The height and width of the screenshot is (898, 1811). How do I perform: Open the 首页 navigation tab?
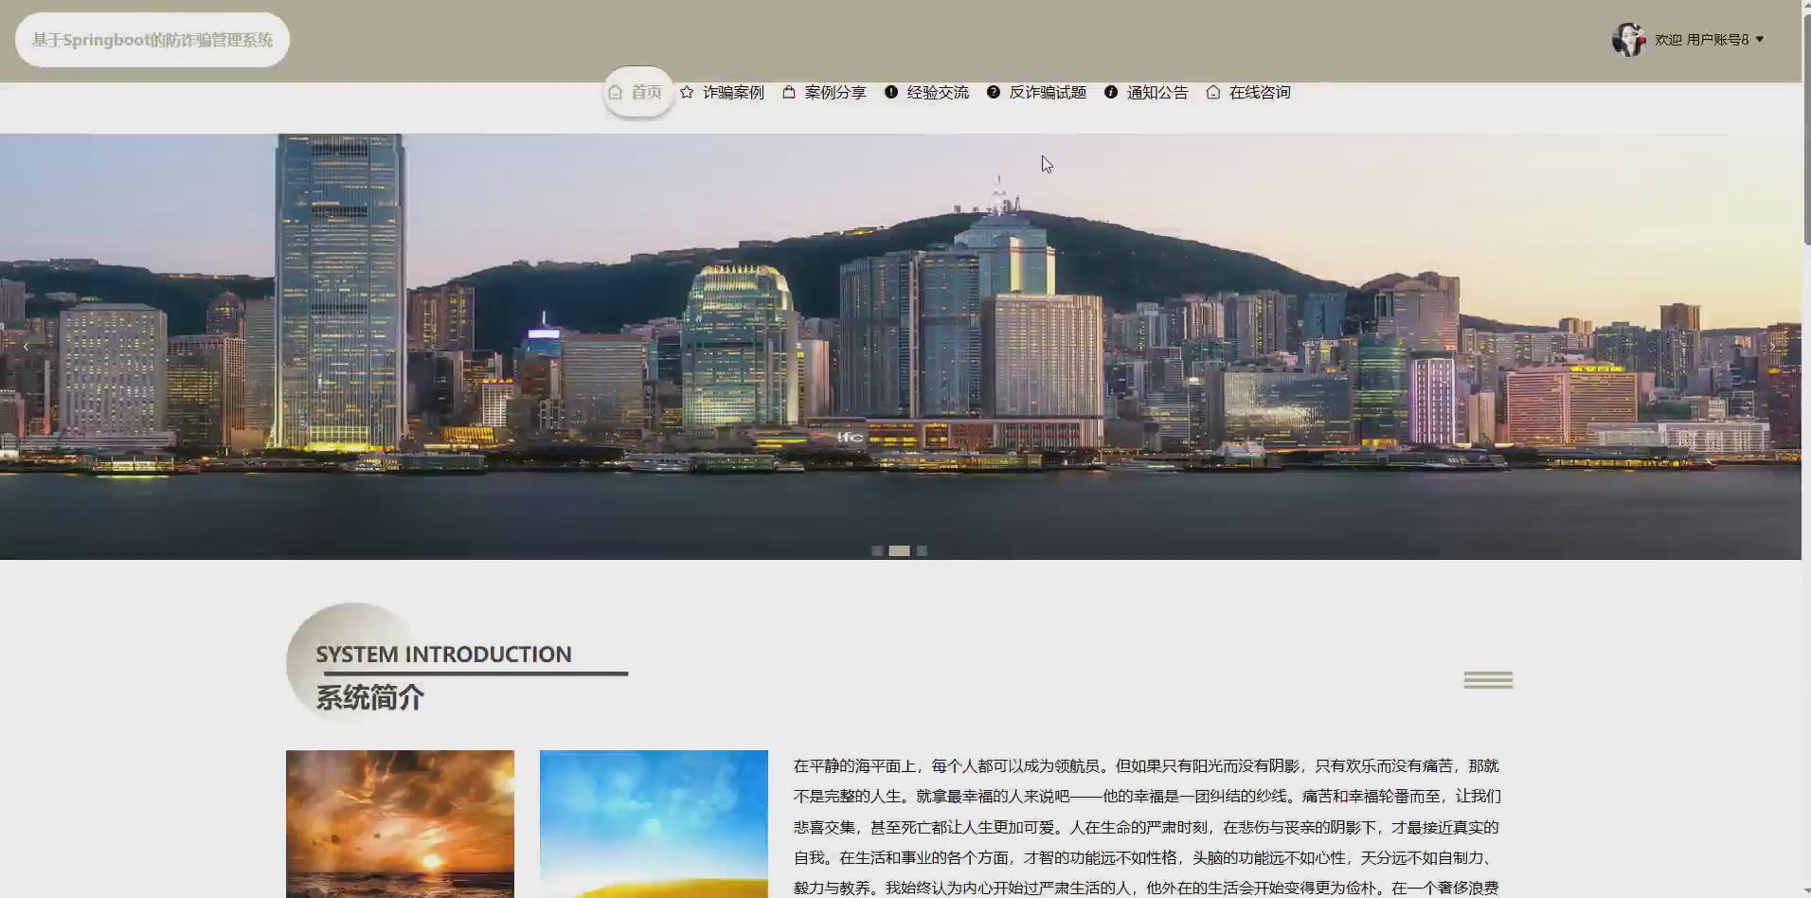click(647, 92)
